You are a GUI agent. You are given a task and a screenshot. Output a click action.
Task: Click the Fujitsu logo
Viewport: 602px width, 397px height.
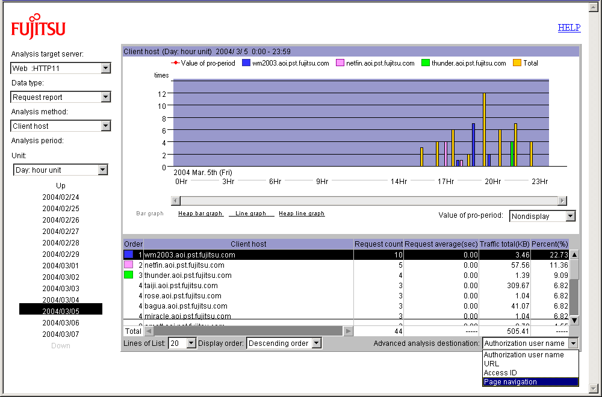click(38, 27)
